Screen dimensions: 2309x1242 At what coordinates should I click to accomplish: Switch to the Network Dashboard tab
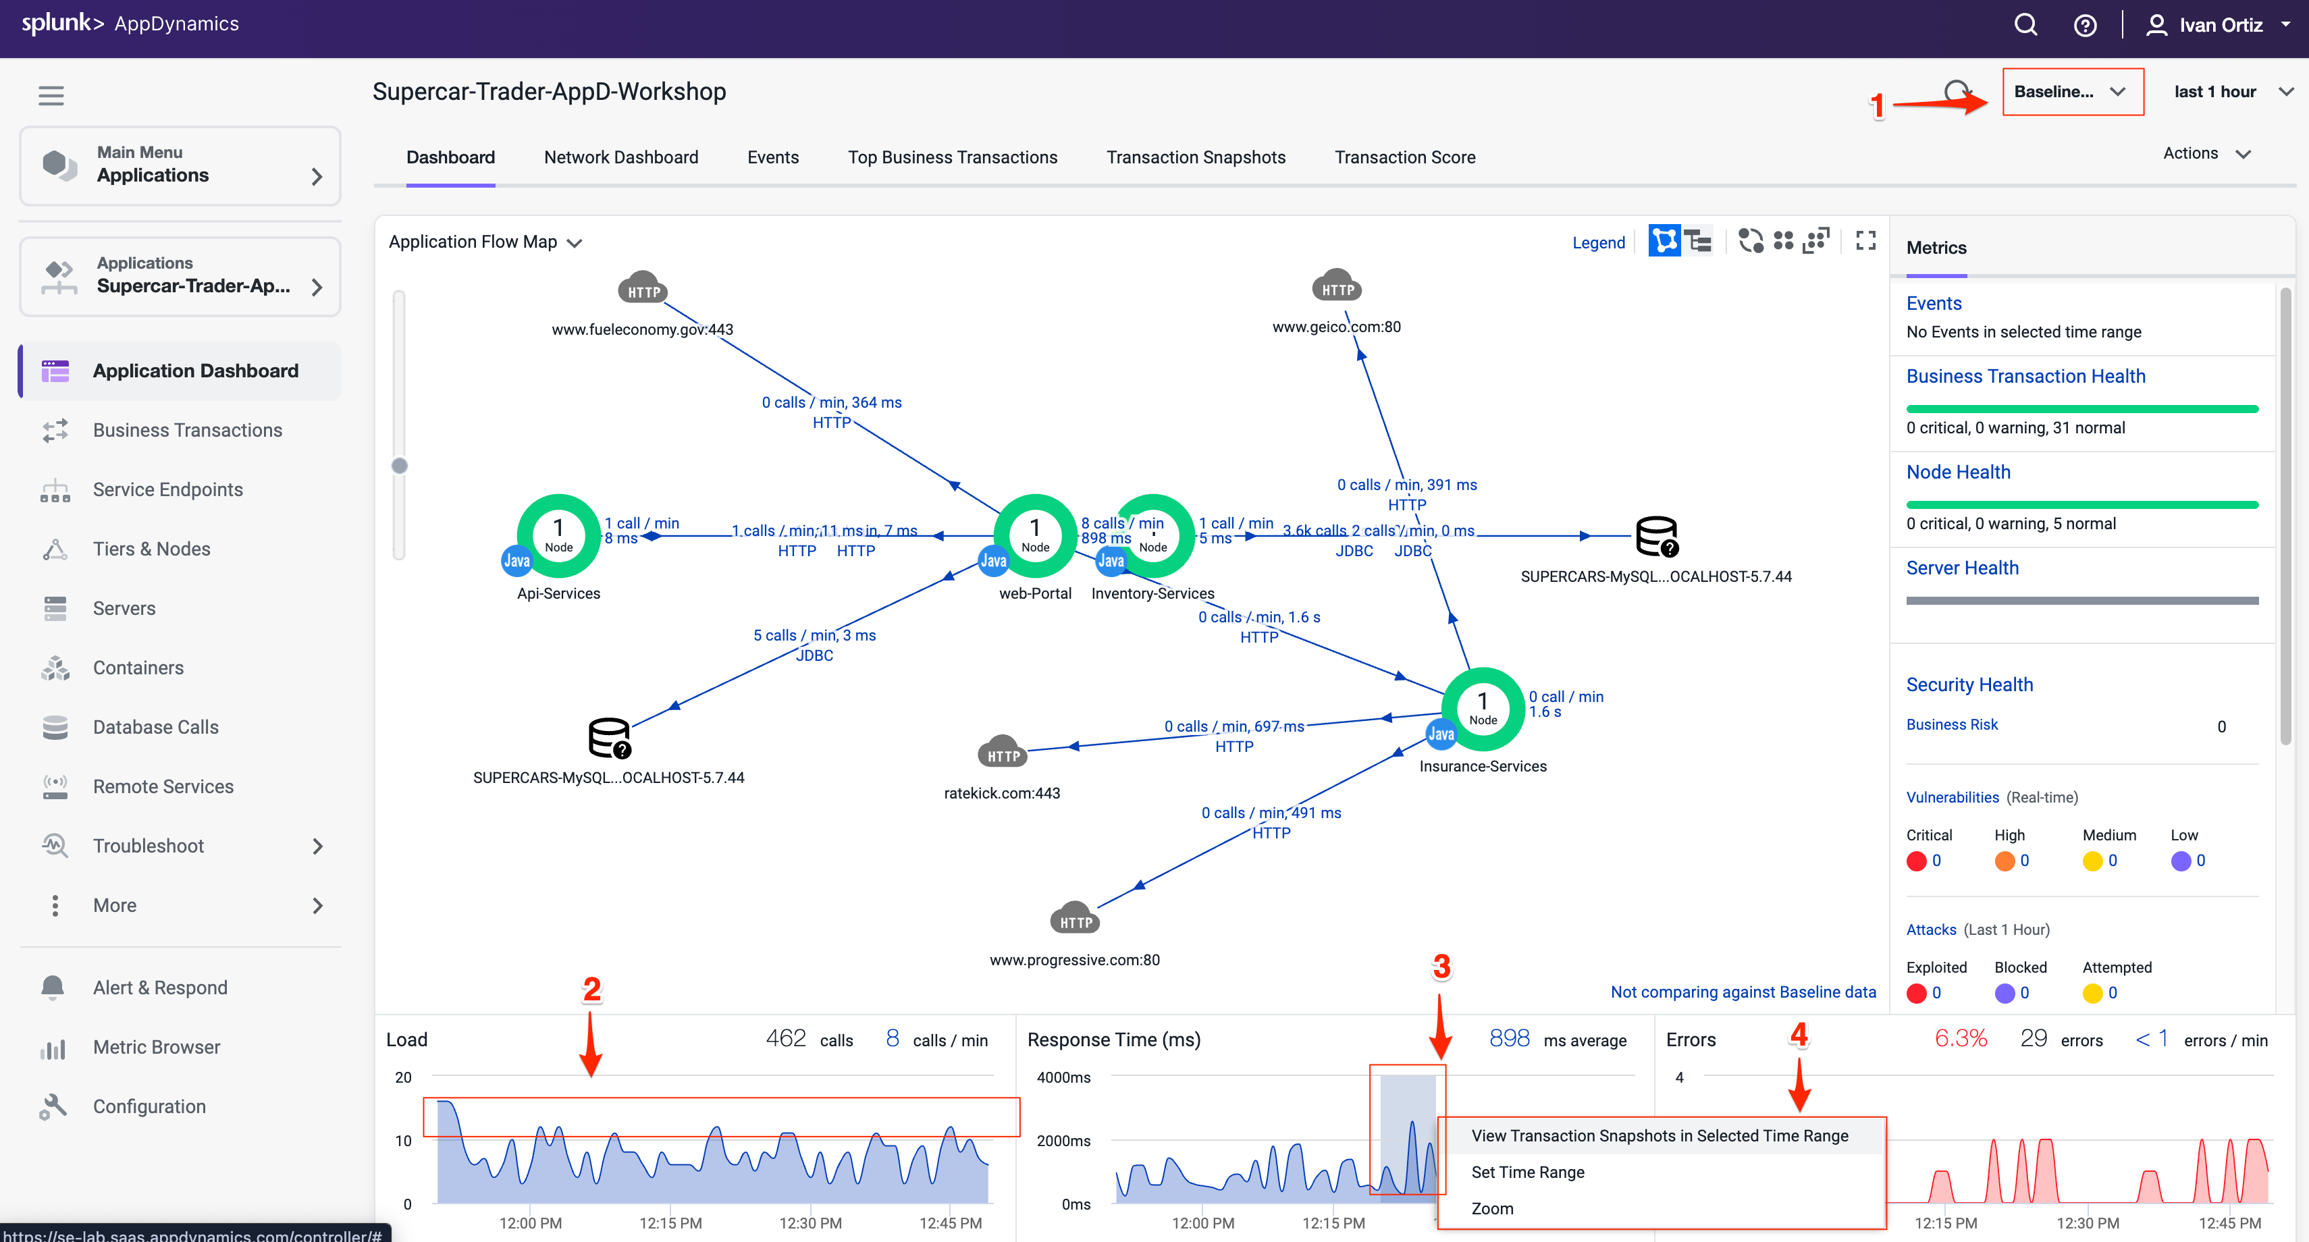click(x=620, y=157)
